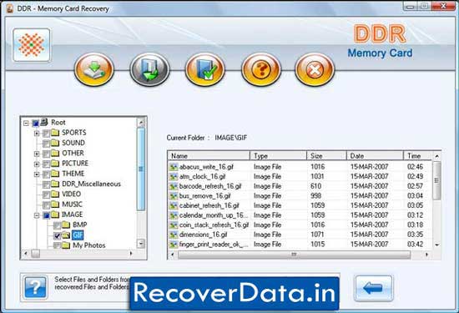The height and width of the screenshot is (313, 459).
Task: Click the BMP folder icon
Action: pos(66,225)
